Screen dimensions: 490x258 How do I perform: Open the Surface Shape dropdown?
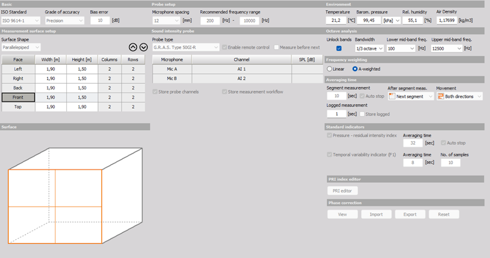click(21, 47)
